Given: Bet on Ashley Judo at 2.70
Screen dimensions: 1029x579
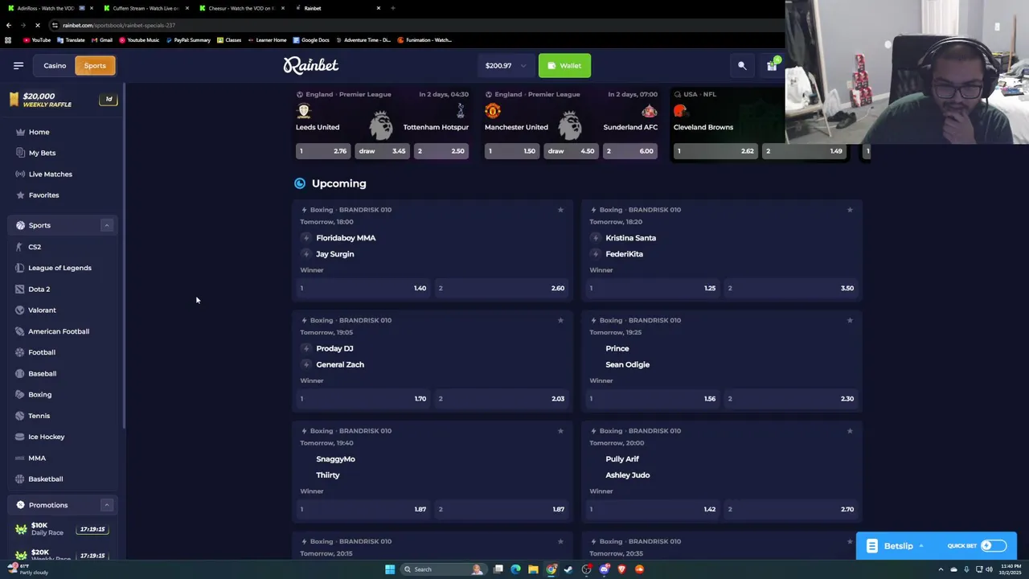Looking at the screenshot, I should [791, 509].
